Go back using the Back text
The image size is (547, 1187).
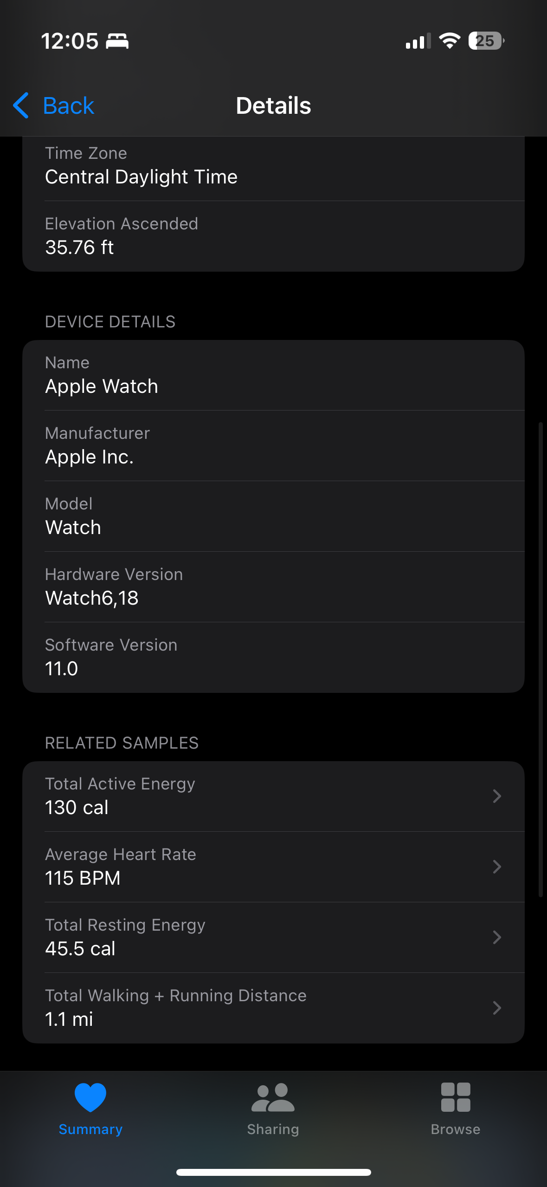69,106
